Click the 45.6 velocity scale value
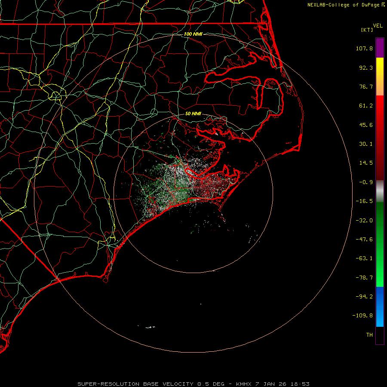Screen dimensions: 387x387 point(366,125)
